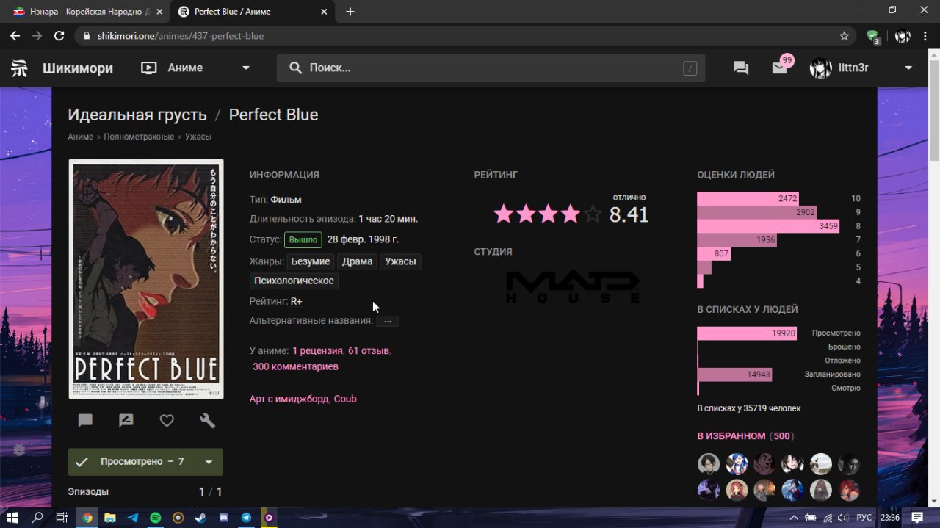Open edit tools with the wrench icon
This screenshot has width=940, height=528.
pyautogui.click(x=207, y=420)
